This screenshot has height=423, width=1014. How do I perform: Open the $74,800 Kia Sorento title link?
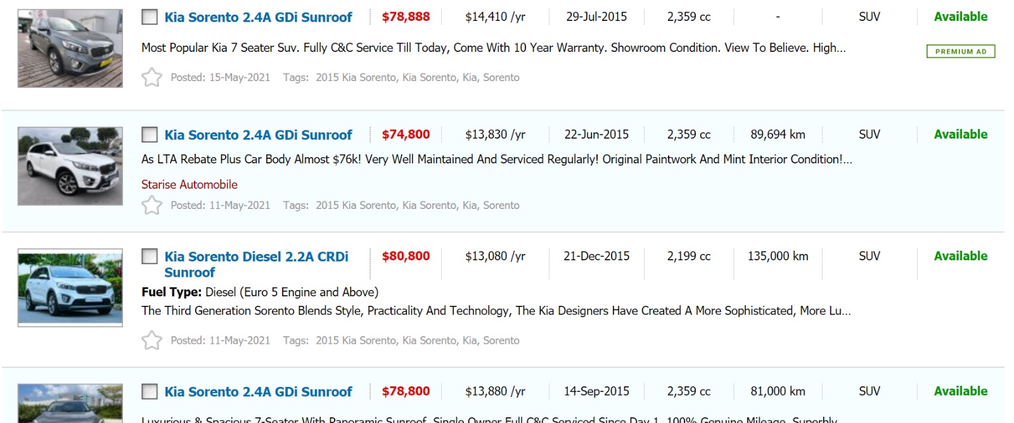coord(258,135)
